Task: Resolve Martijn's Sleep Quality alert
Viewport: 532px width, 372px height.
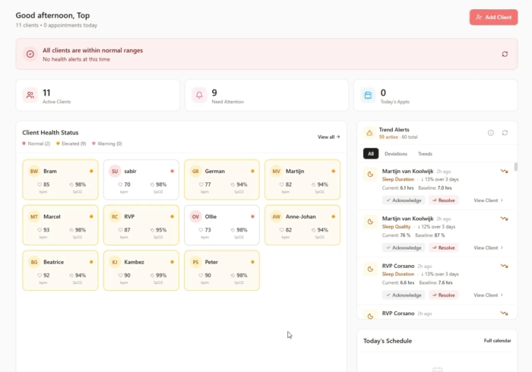Action: pos(443,247)
